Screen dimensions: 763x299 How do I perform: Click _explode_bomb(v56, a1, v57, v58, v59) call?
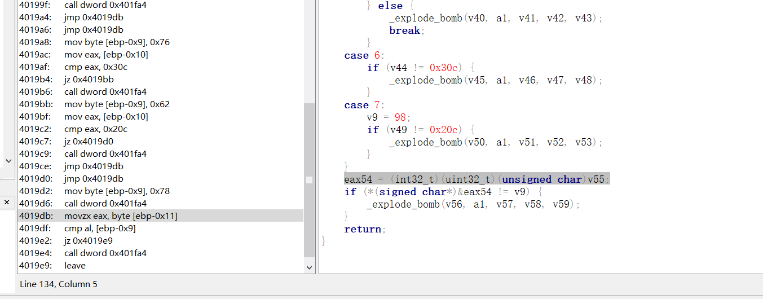pyautogui.click(x=473, y=204)
